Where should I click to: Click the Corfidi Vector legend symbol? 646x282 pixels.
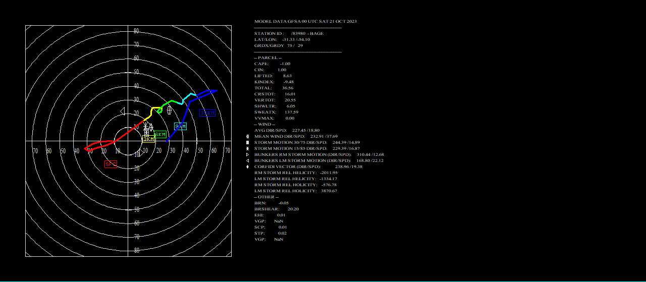click(247, 166)
